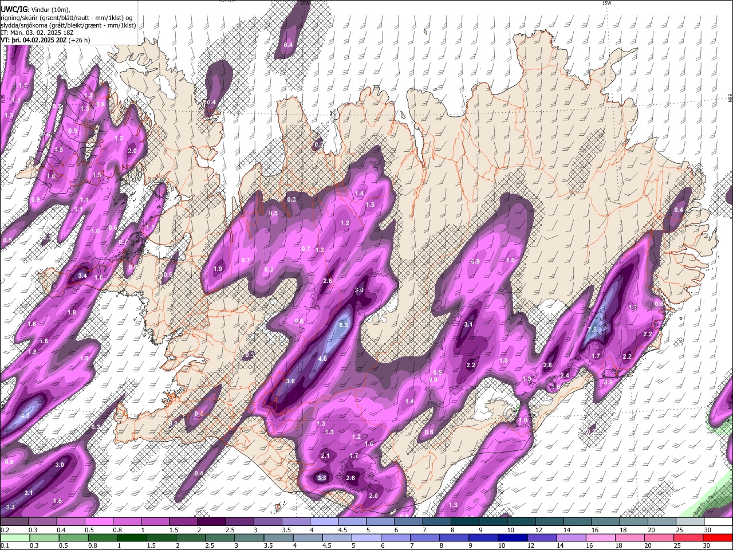Click the bright red swatch in the rain legend
This screenshot has width=733, height=550.
[719, 537]
